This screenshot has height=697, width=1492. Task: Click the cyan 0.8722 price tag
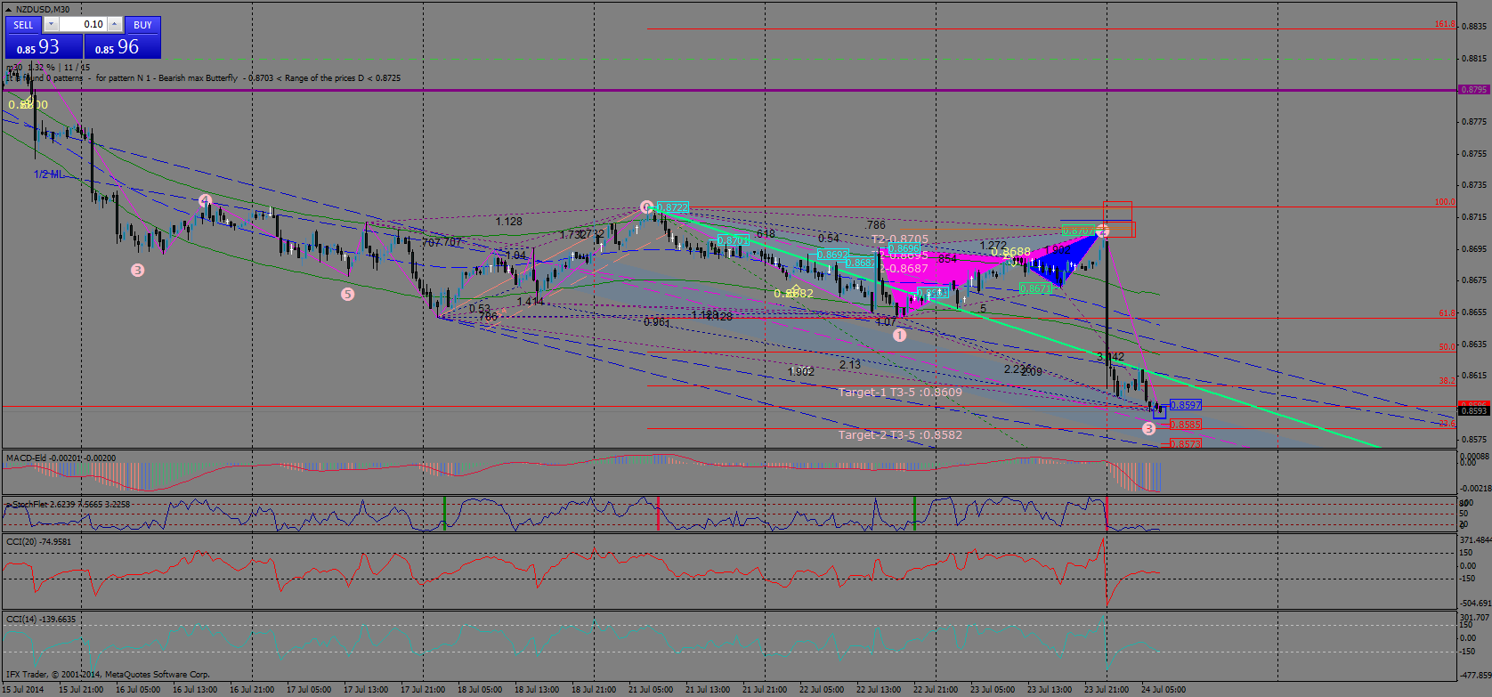click(673, 207)
